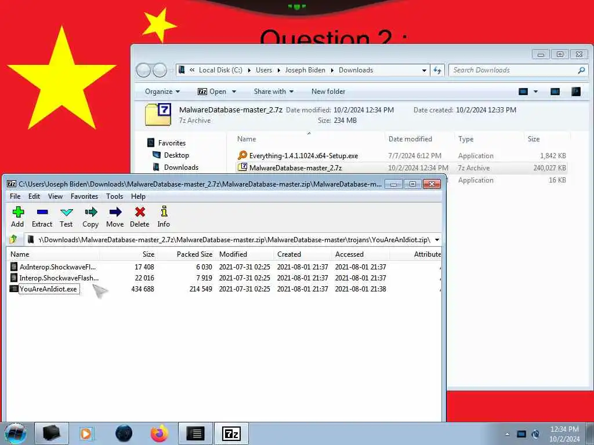The width and height of the screenshot is (594, 445).
Task: Click the 7-Zip window title bar icon
Action: tap(12, 184)
